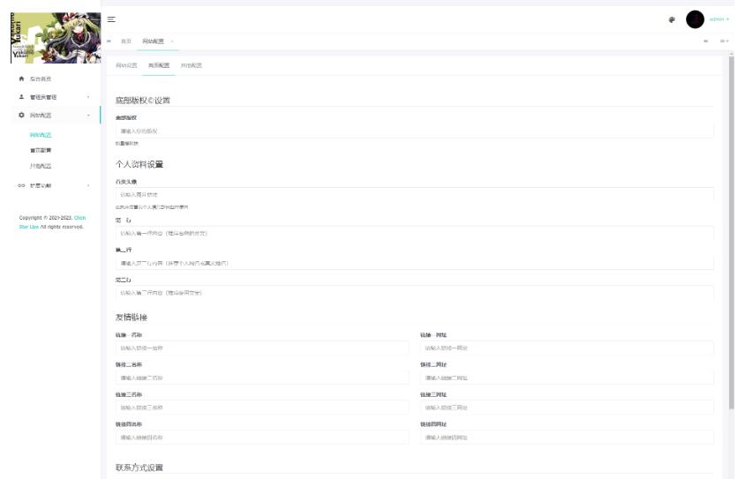Open the admin user dropdown
Viewport: 738px width, 479px height.
(719, 19)
